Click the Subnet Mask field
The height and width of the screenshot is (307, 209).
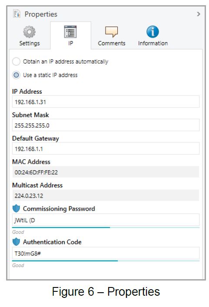[x=106, y=125]
